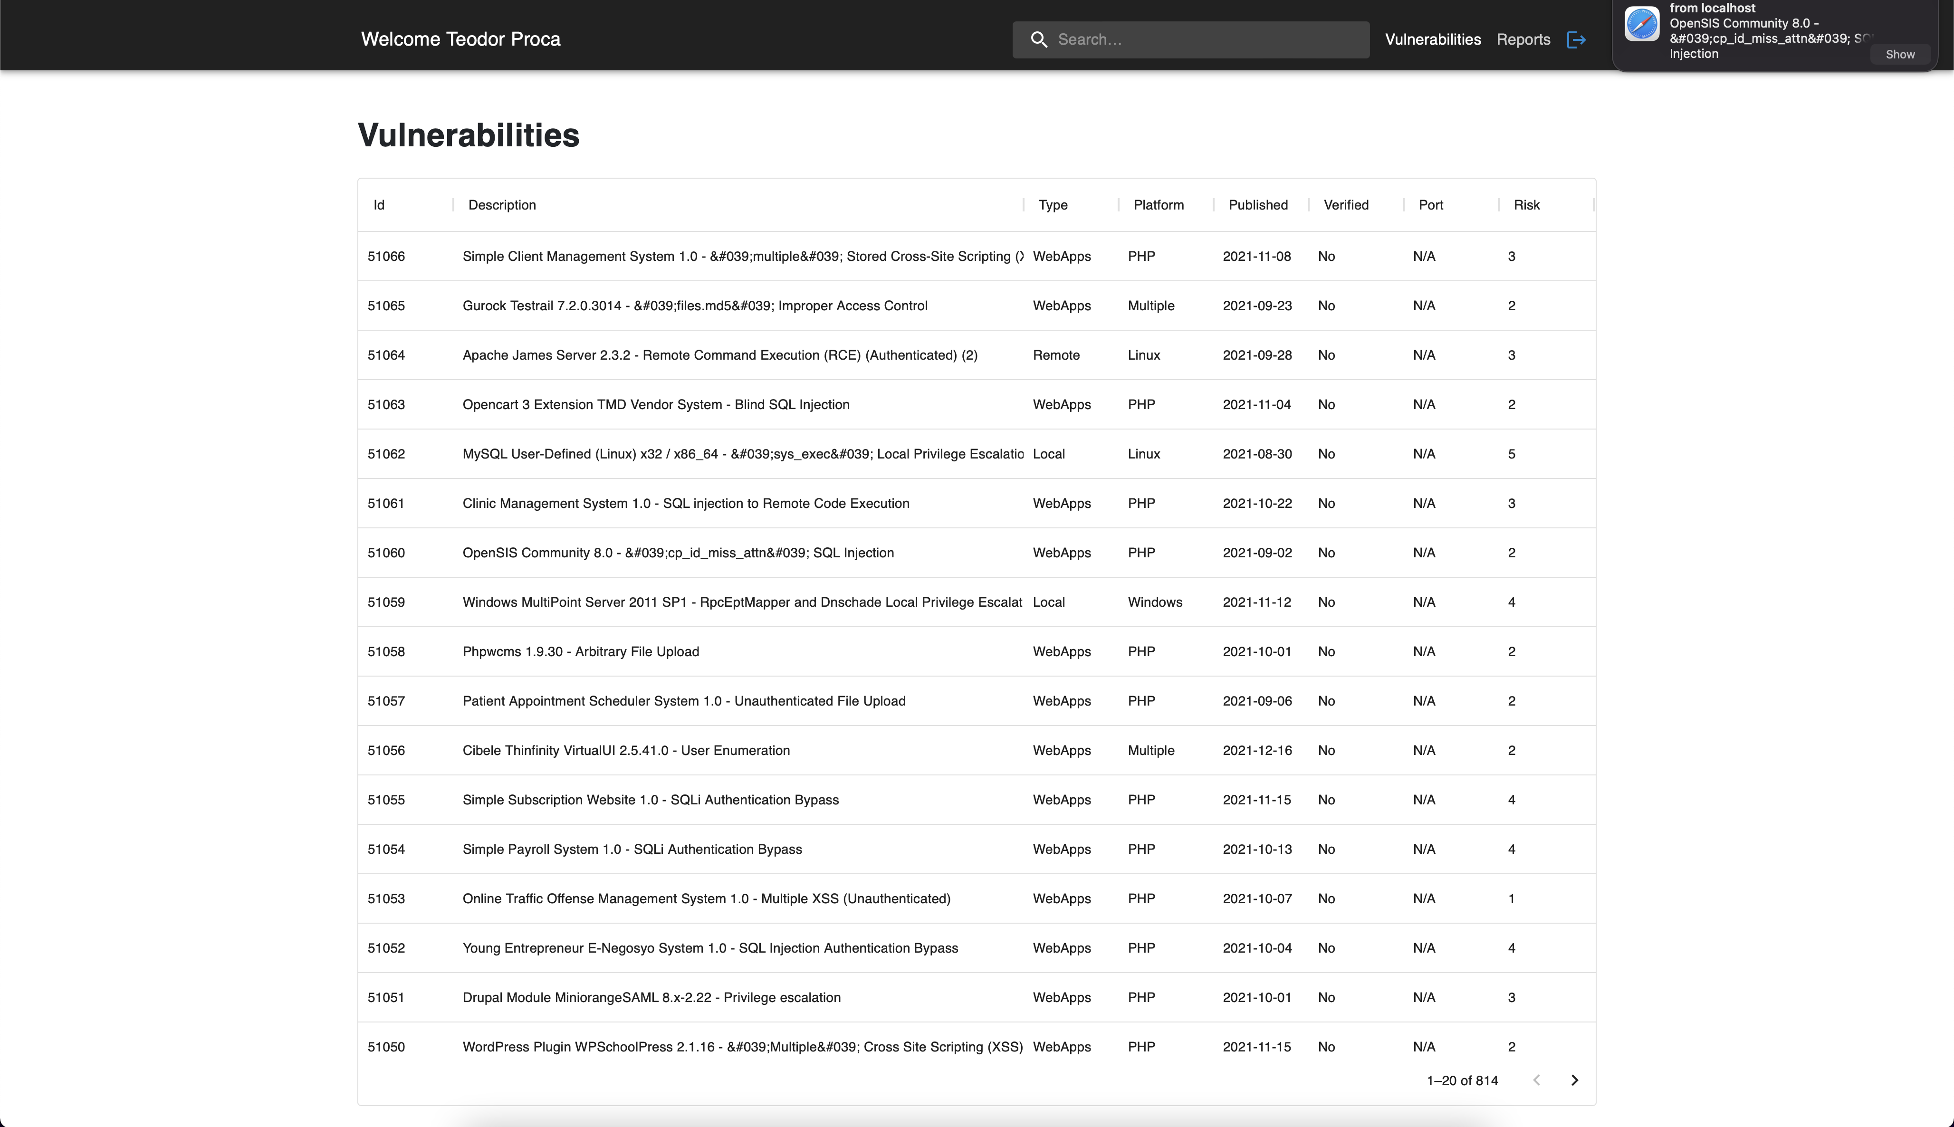Click Simple Payroll System 1.0 description
The image size is (1954, 1127).
(x=632, y=849)
